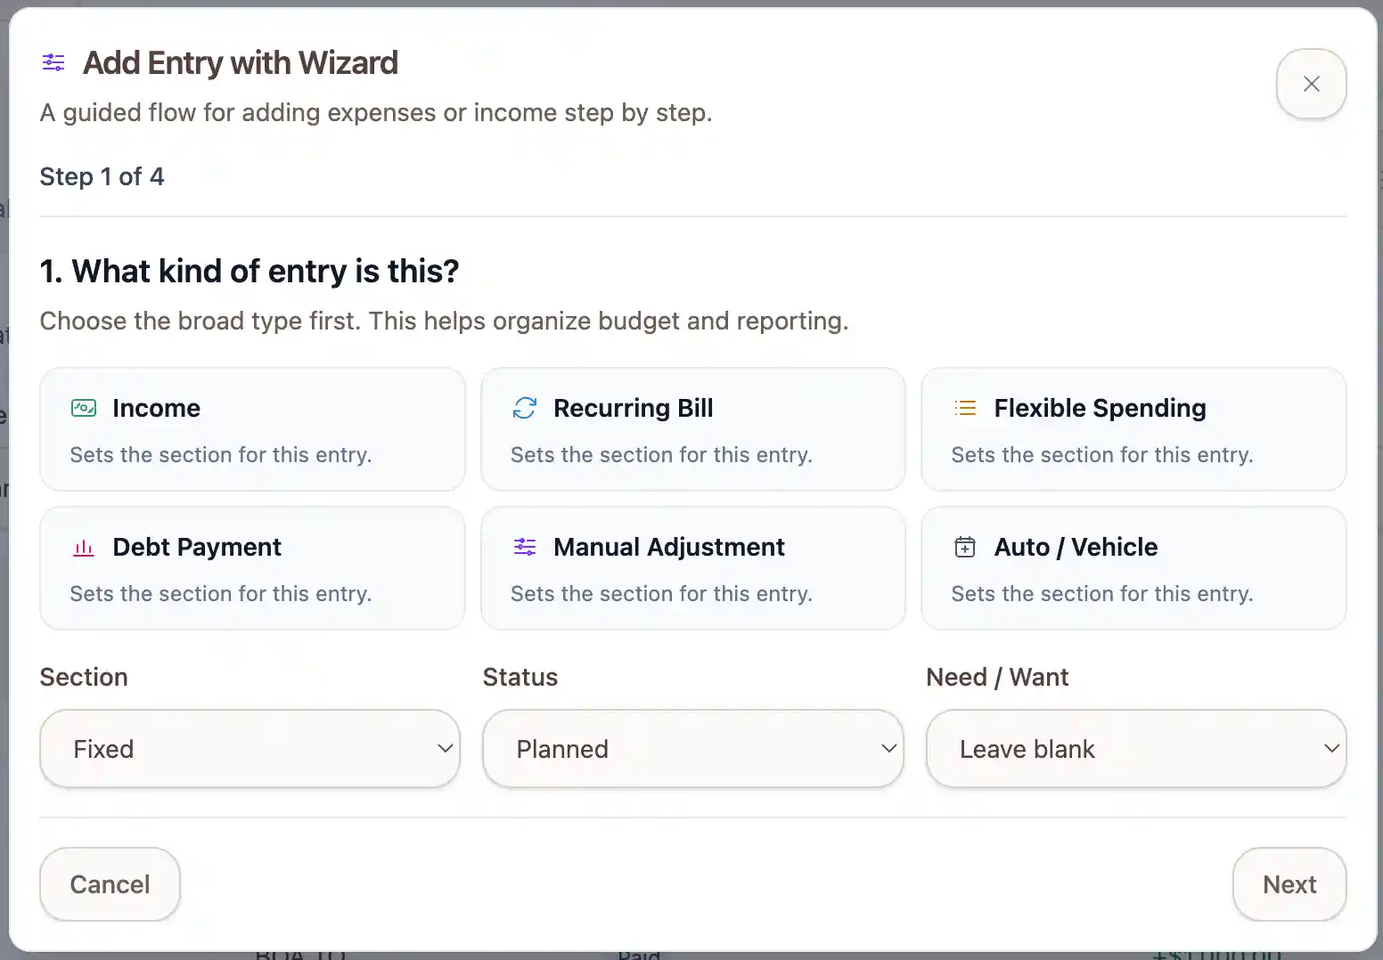Image resolution: width=1383 pixels, height=960 pixels.
Task: Open the Section dropdown showing Fixed
Action: 250,749
